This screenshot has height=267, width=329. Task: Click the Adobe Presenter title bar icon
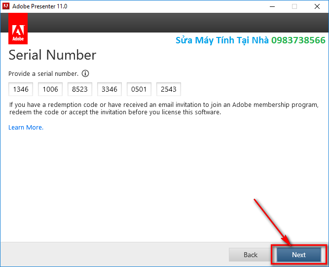6,6
